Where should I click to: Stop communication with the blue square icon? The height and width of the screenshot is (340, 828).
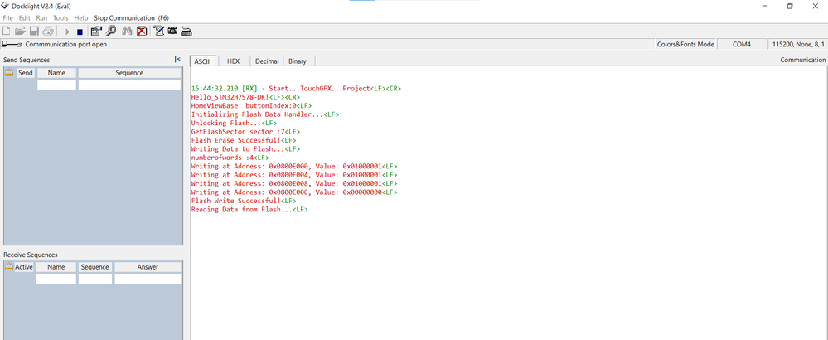pyautogui.click(x=80, y=32)
